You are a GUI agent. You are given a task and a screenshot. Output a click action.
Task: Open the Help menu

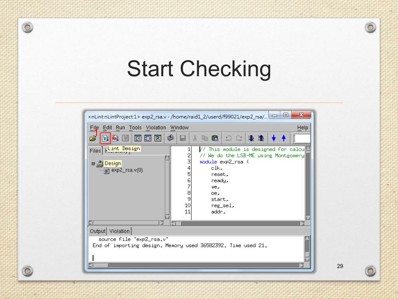(302, 128)
